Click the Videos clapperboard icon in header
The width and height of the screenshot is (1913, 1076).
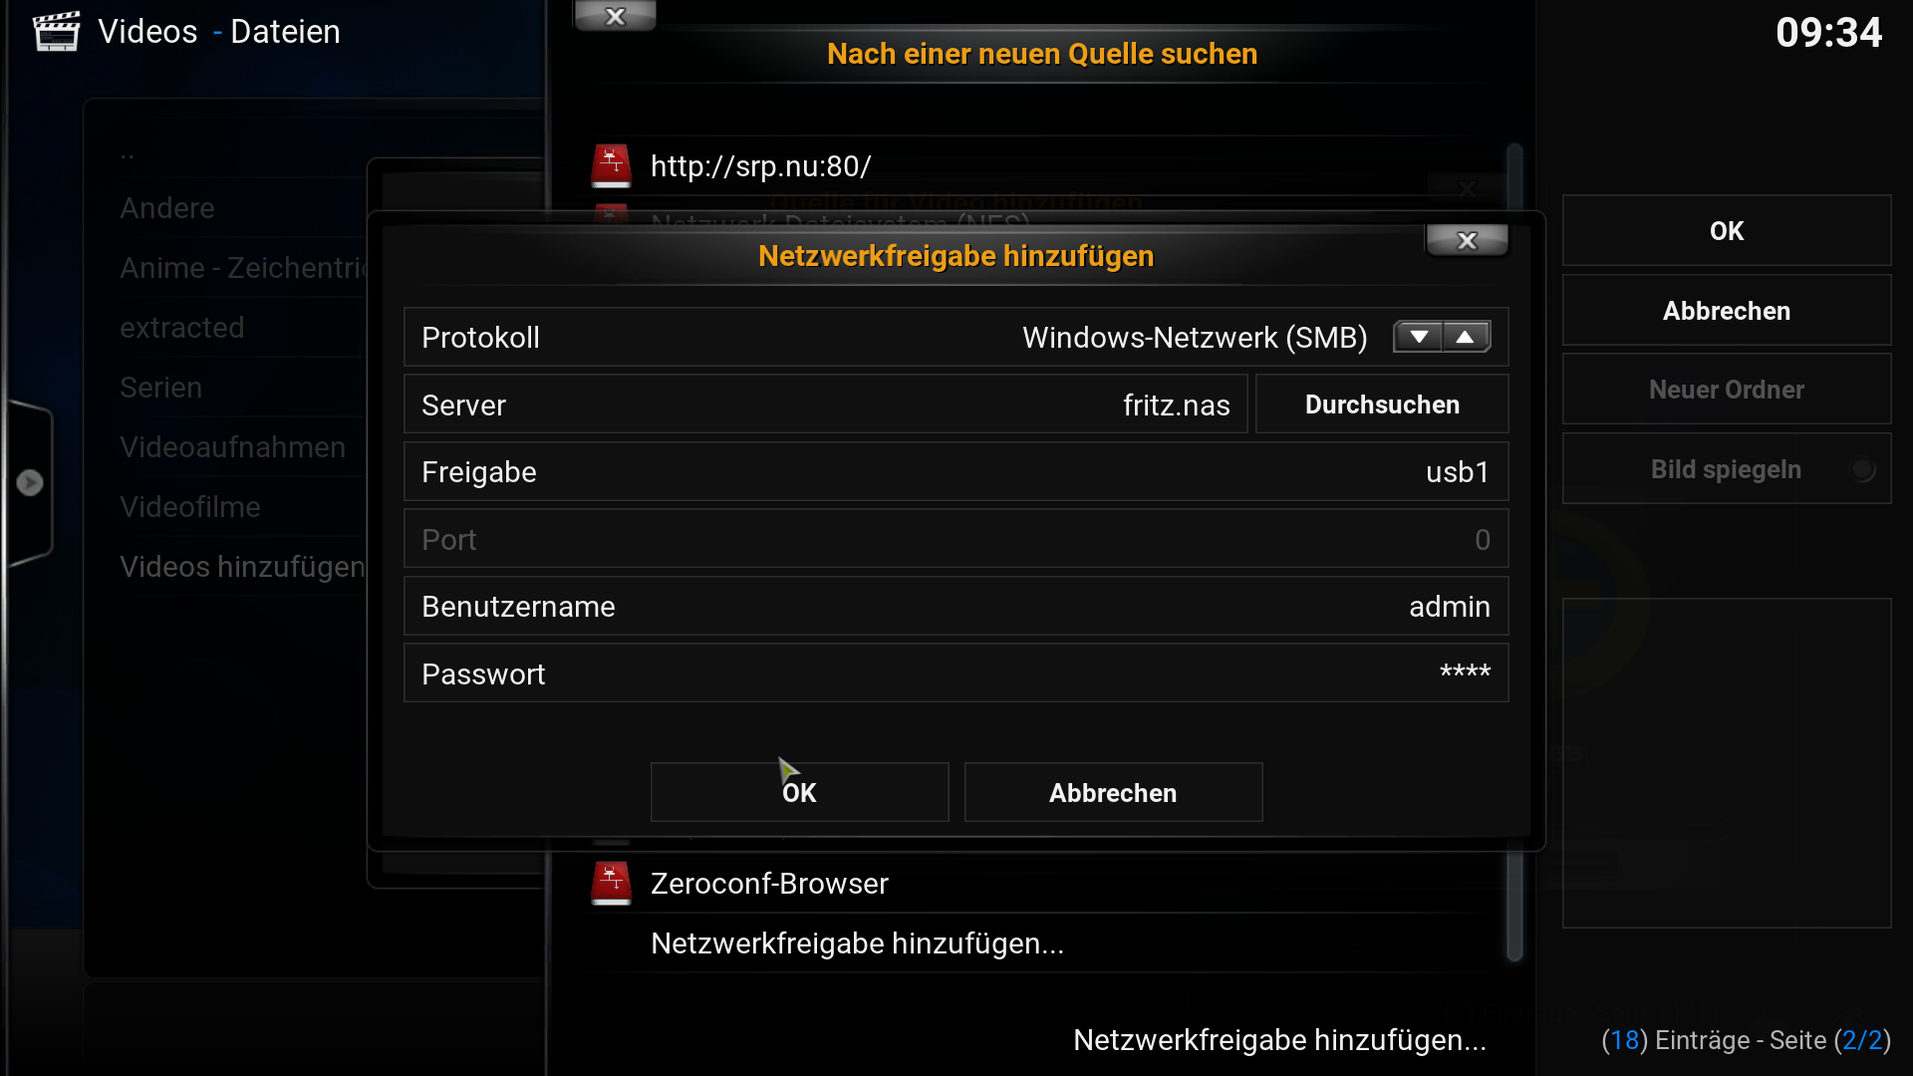[x=57, y=32]
